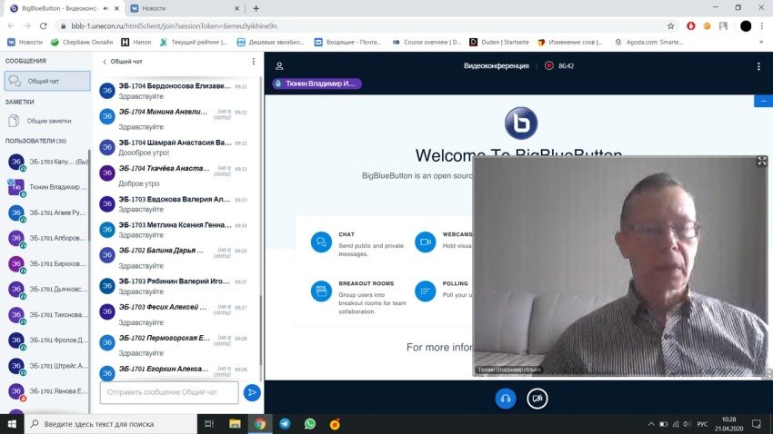Open Course overview bookmark
773x434 pixels.
427,43
